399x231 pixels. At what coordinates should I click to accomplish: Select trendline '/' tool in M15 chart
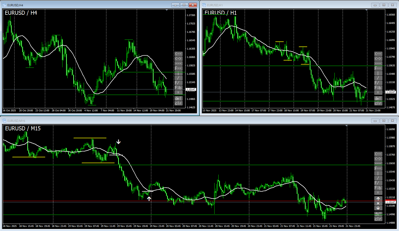click(x=378, y=178)
